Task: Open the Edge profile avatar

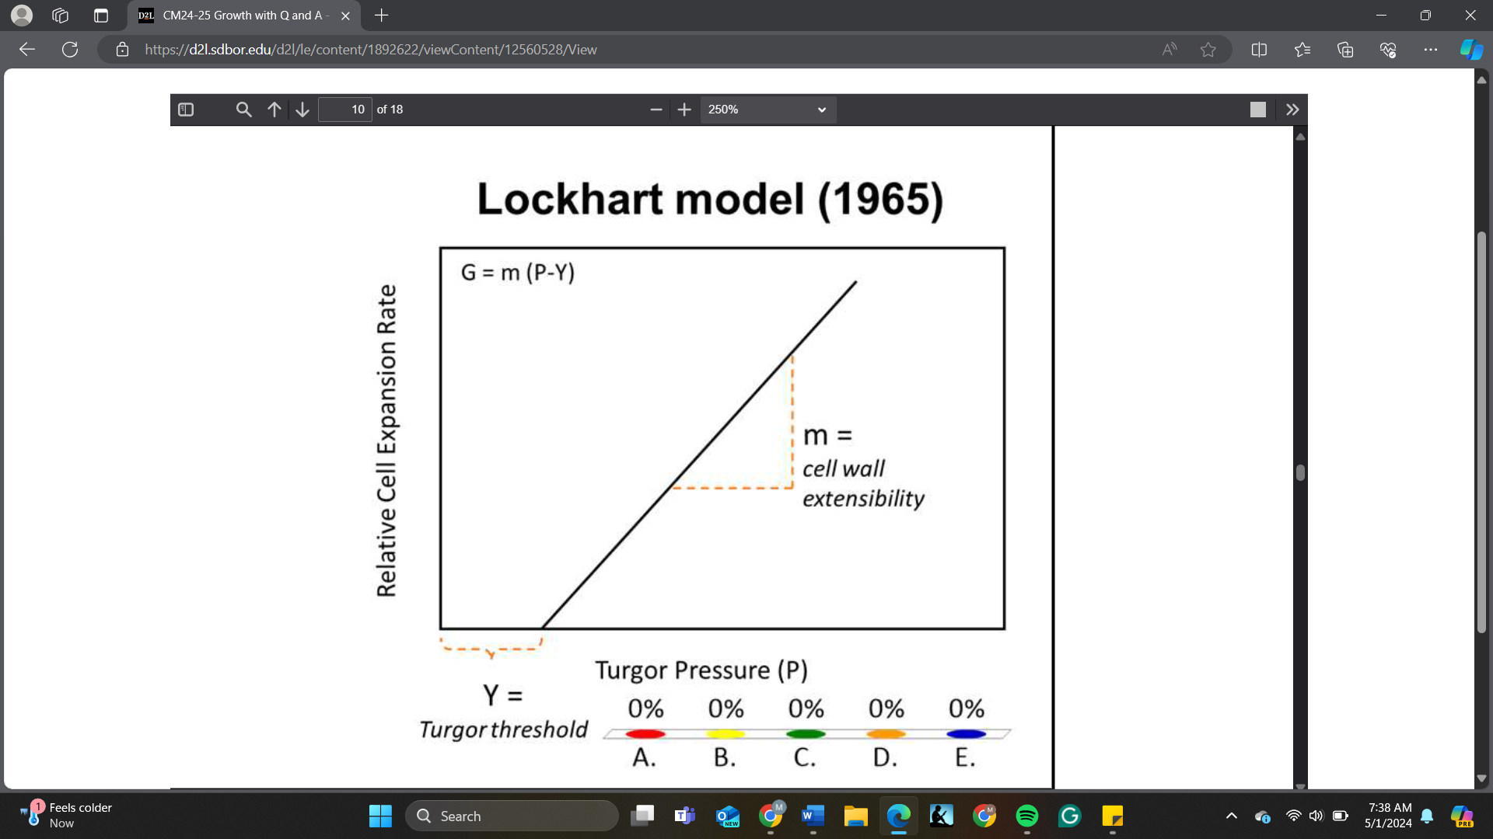Action: [22, 15]
